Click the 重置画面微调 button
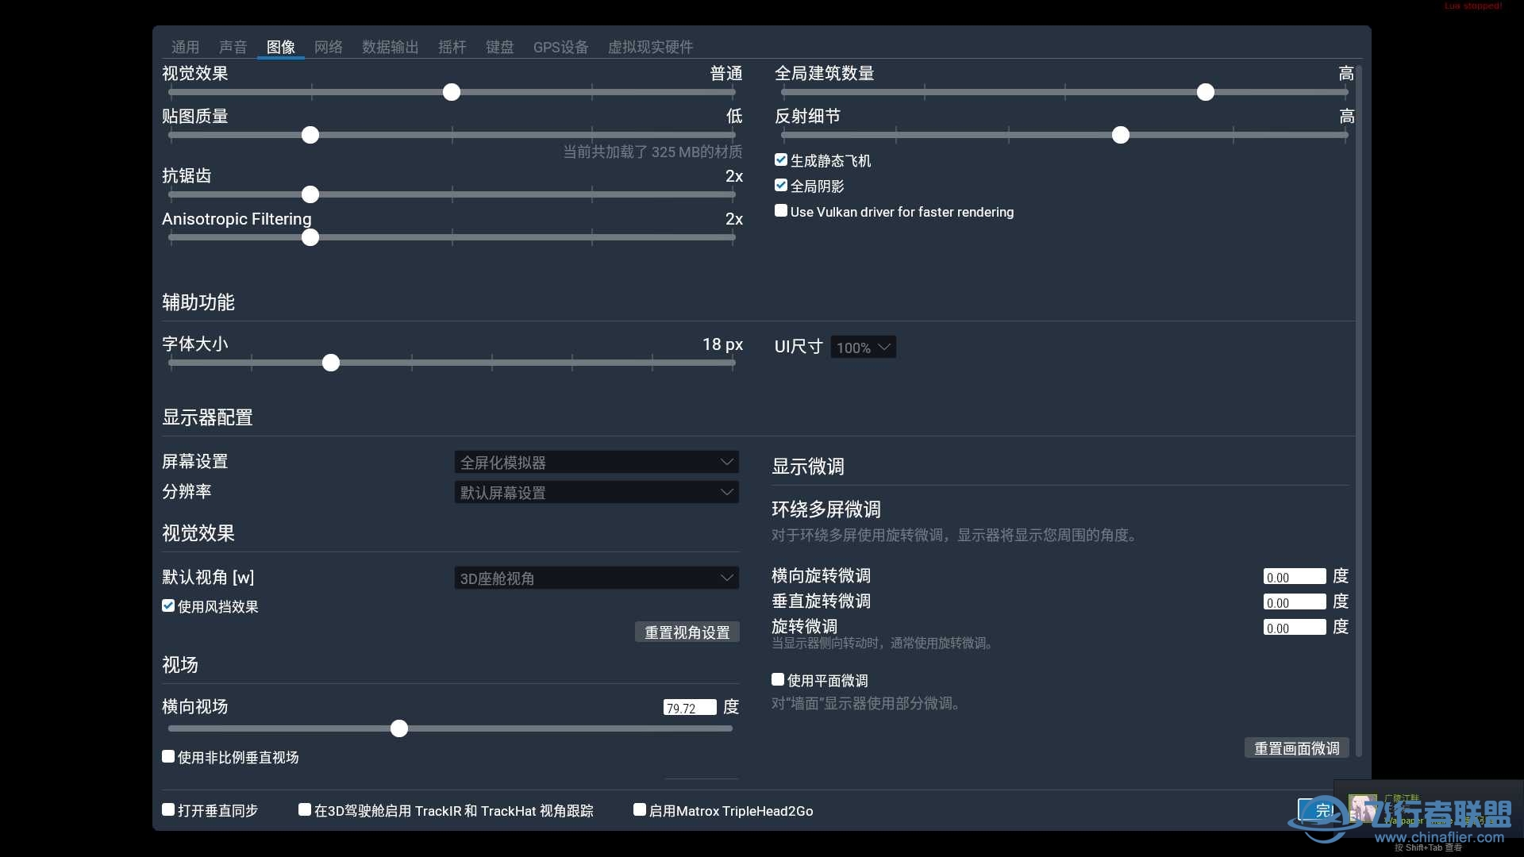Viewport: 1524px width, 857px height. click(x=1296, y=747)
